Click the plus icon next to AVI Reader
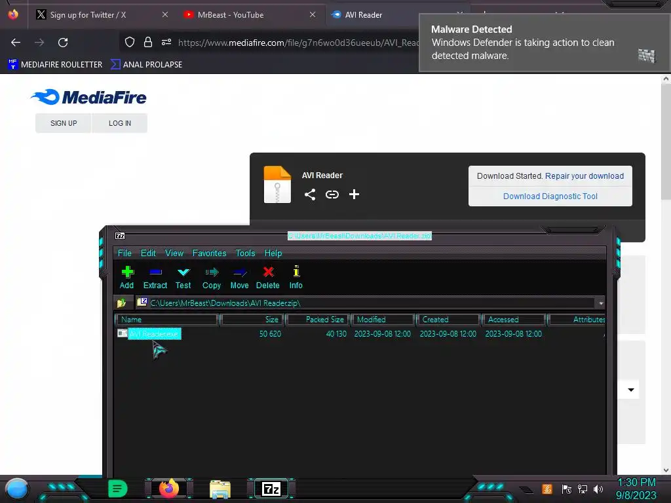 pyautogui.click(x=354, y=195)
